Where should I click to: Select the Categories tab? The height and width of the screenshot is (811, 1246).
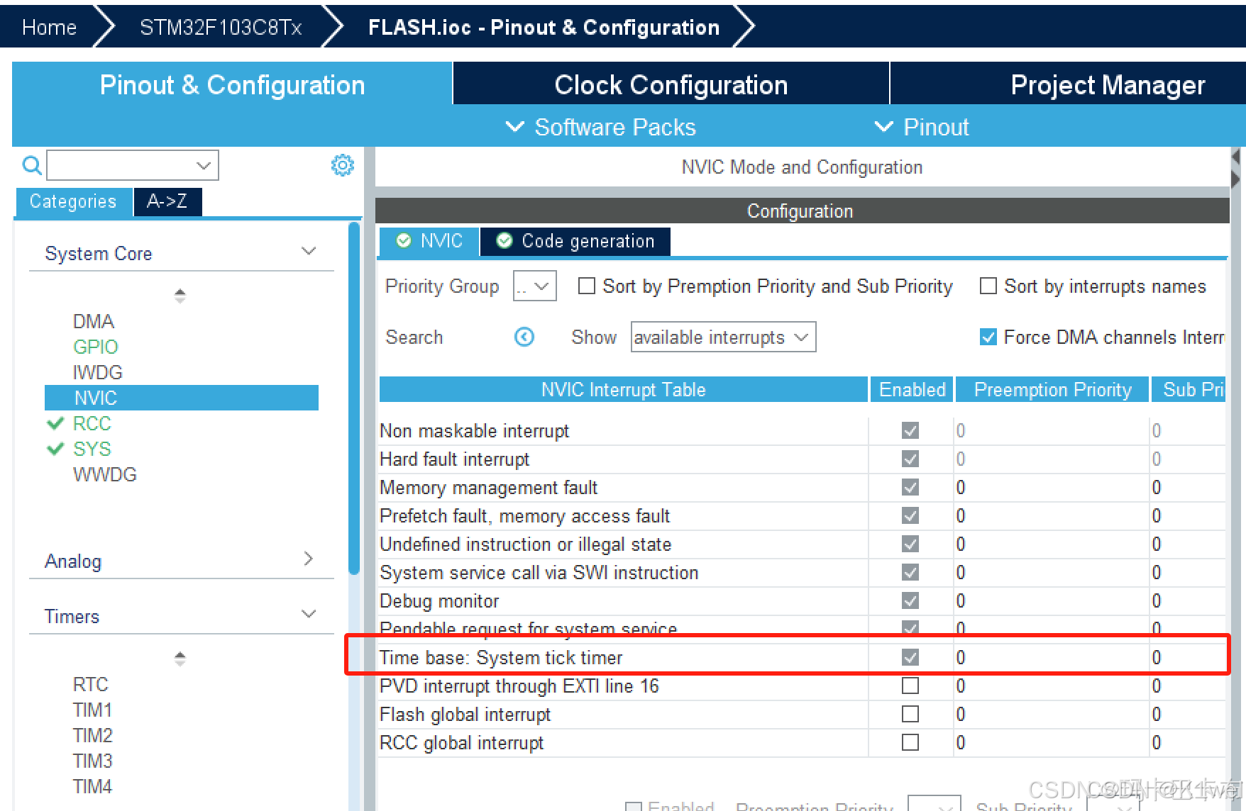[73, 201]
